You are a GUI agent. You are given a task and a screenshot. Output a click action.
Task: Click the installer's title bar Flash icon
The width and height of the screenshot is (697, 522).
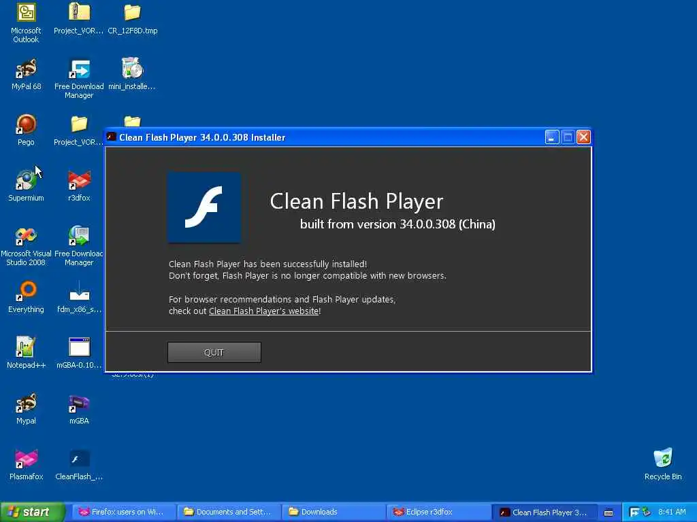pos(112,137)
